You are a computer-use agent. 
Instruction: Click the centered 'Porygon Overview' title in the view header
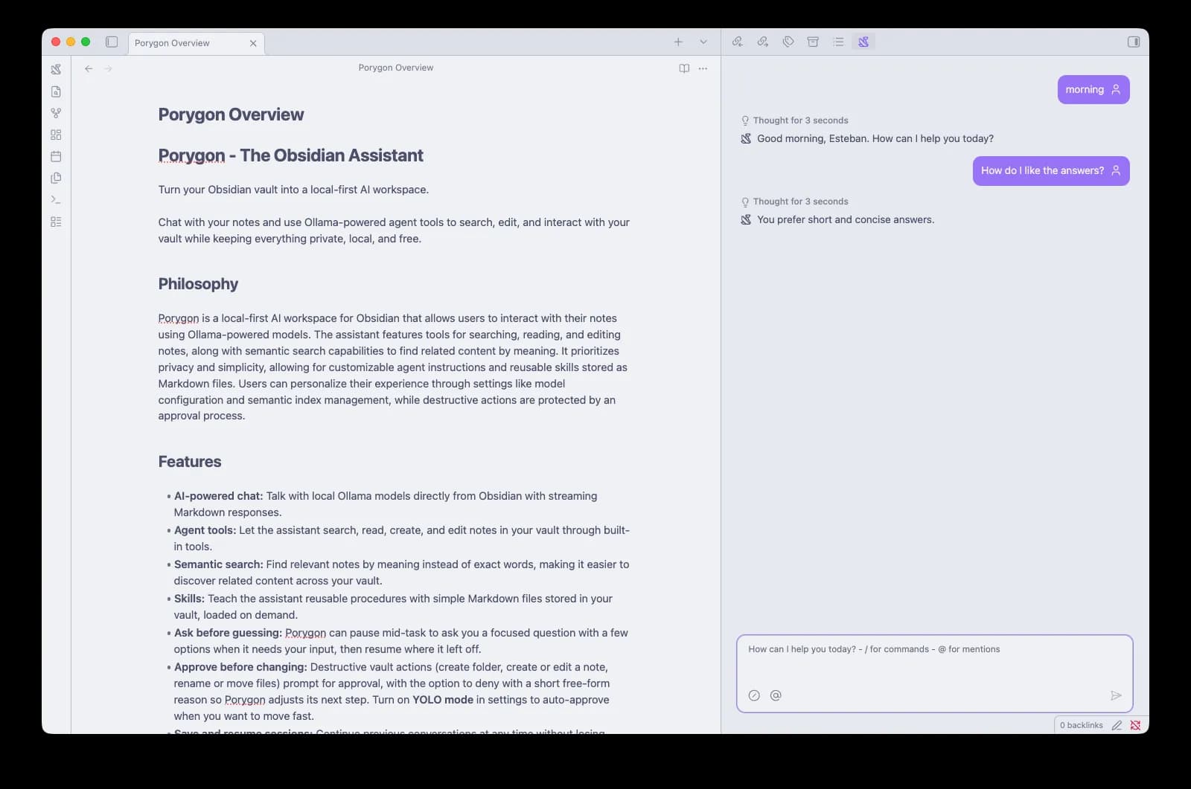(396, 68)
